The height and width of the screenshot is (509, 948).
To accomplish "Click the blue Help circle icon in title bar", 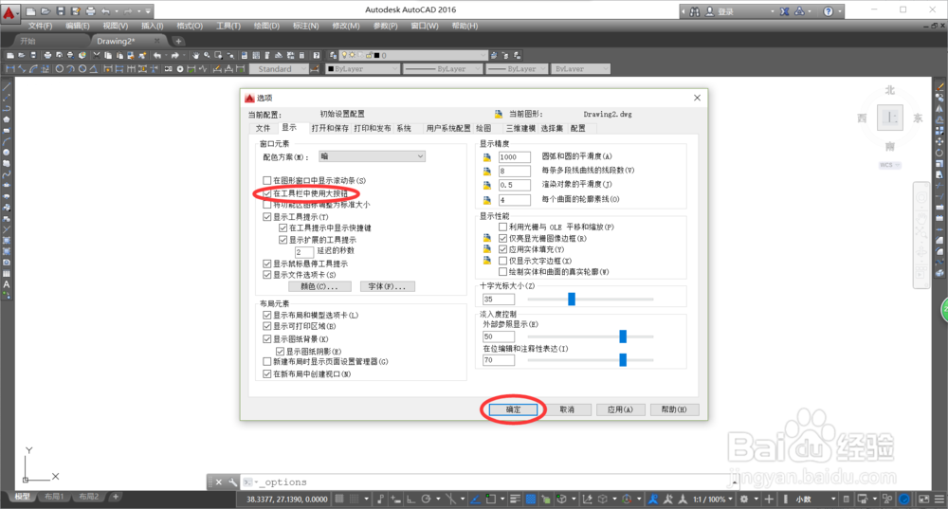I will 829,11.
